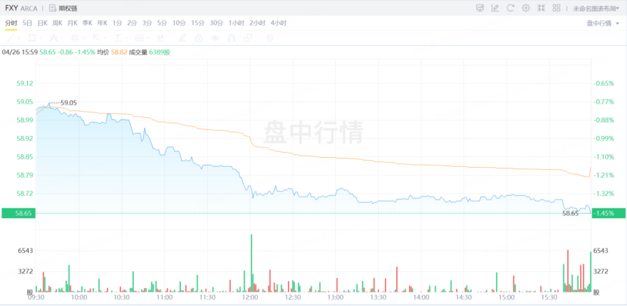Screen dimensions: 627x306
Task: Open the Aa note tool dropdown arrow
Action: (147, 39)
